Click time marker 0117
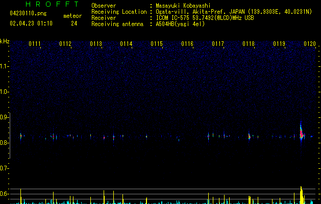 [x=218, y=44]
